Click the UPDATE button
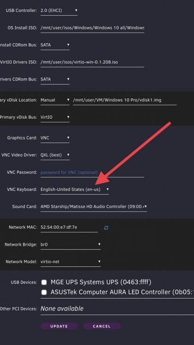The width and height of the screenshot is (194, 345). [x=59, y=326]
